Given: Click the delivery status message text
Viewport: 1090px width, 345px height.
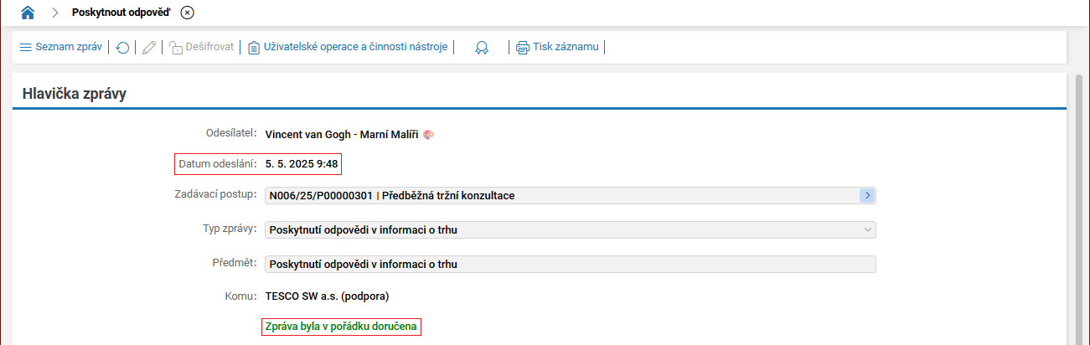Looking at the screenshot, I should tap(341, 326).
